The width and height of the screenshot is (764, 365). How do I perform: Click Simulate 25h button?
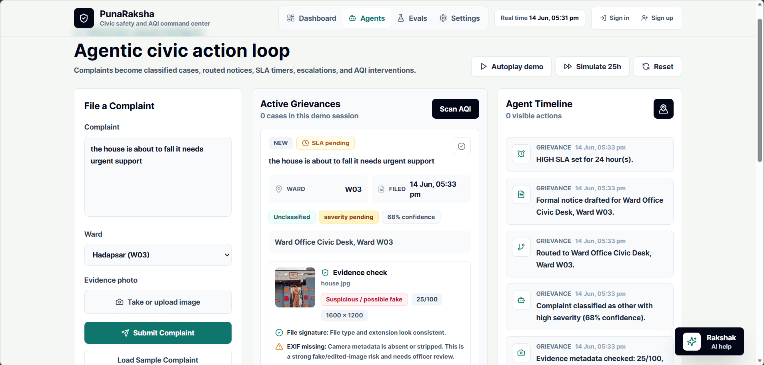click(592, 66)
